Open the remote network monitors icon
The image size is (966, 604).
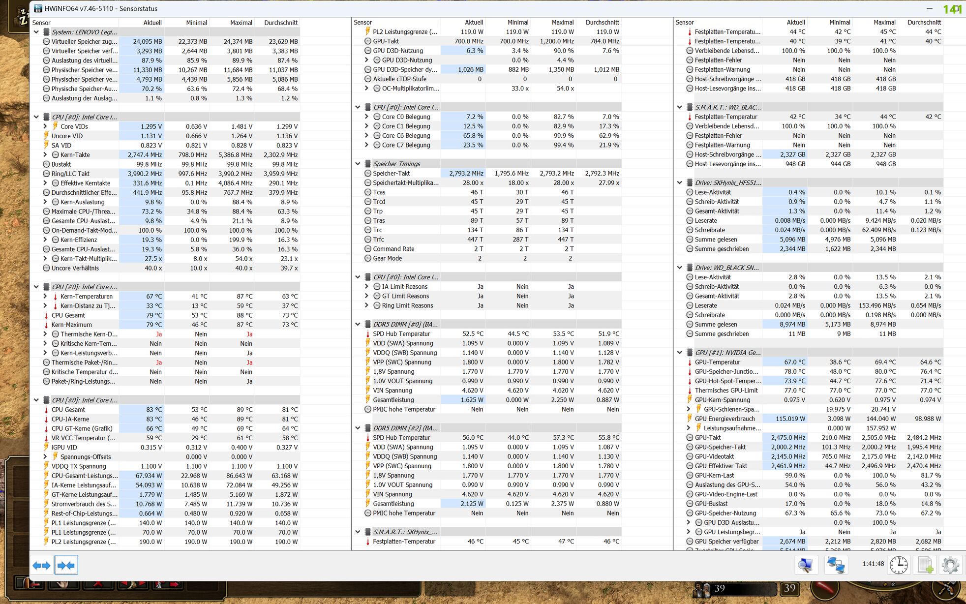tap(836, 565)
